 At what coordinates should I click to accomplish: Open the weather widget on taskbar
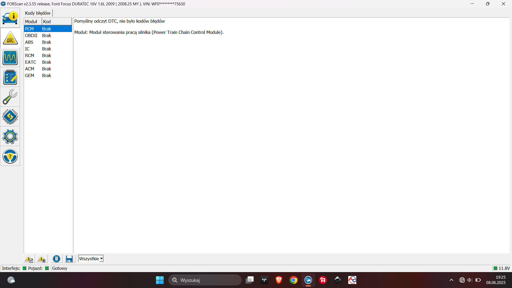coord(11,280)
